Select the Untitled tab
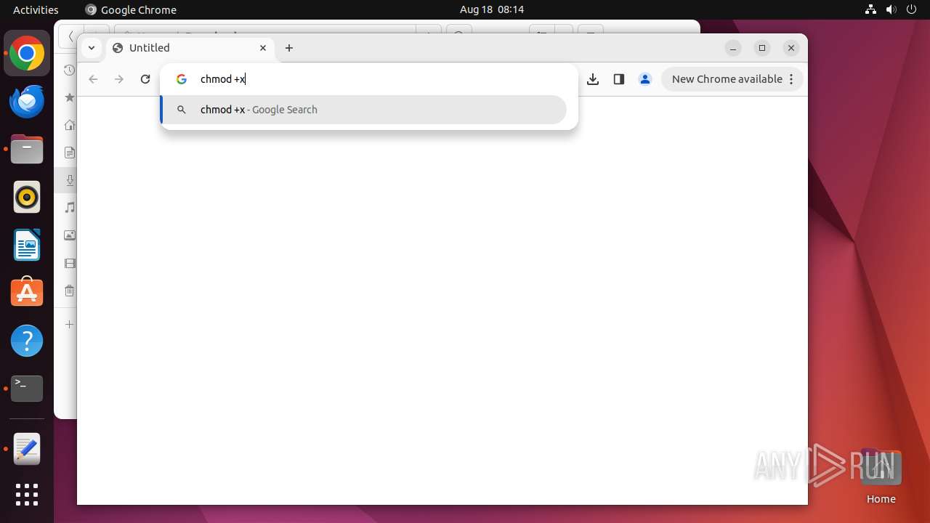930x523 pixels. [191, 48]
